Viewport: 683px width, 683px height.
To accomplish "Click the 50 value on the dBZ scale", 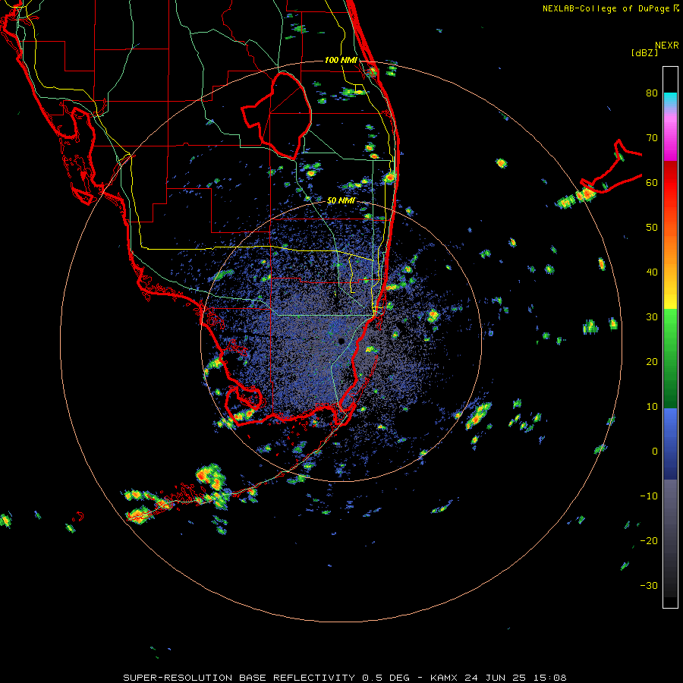I will click(652, 228).
